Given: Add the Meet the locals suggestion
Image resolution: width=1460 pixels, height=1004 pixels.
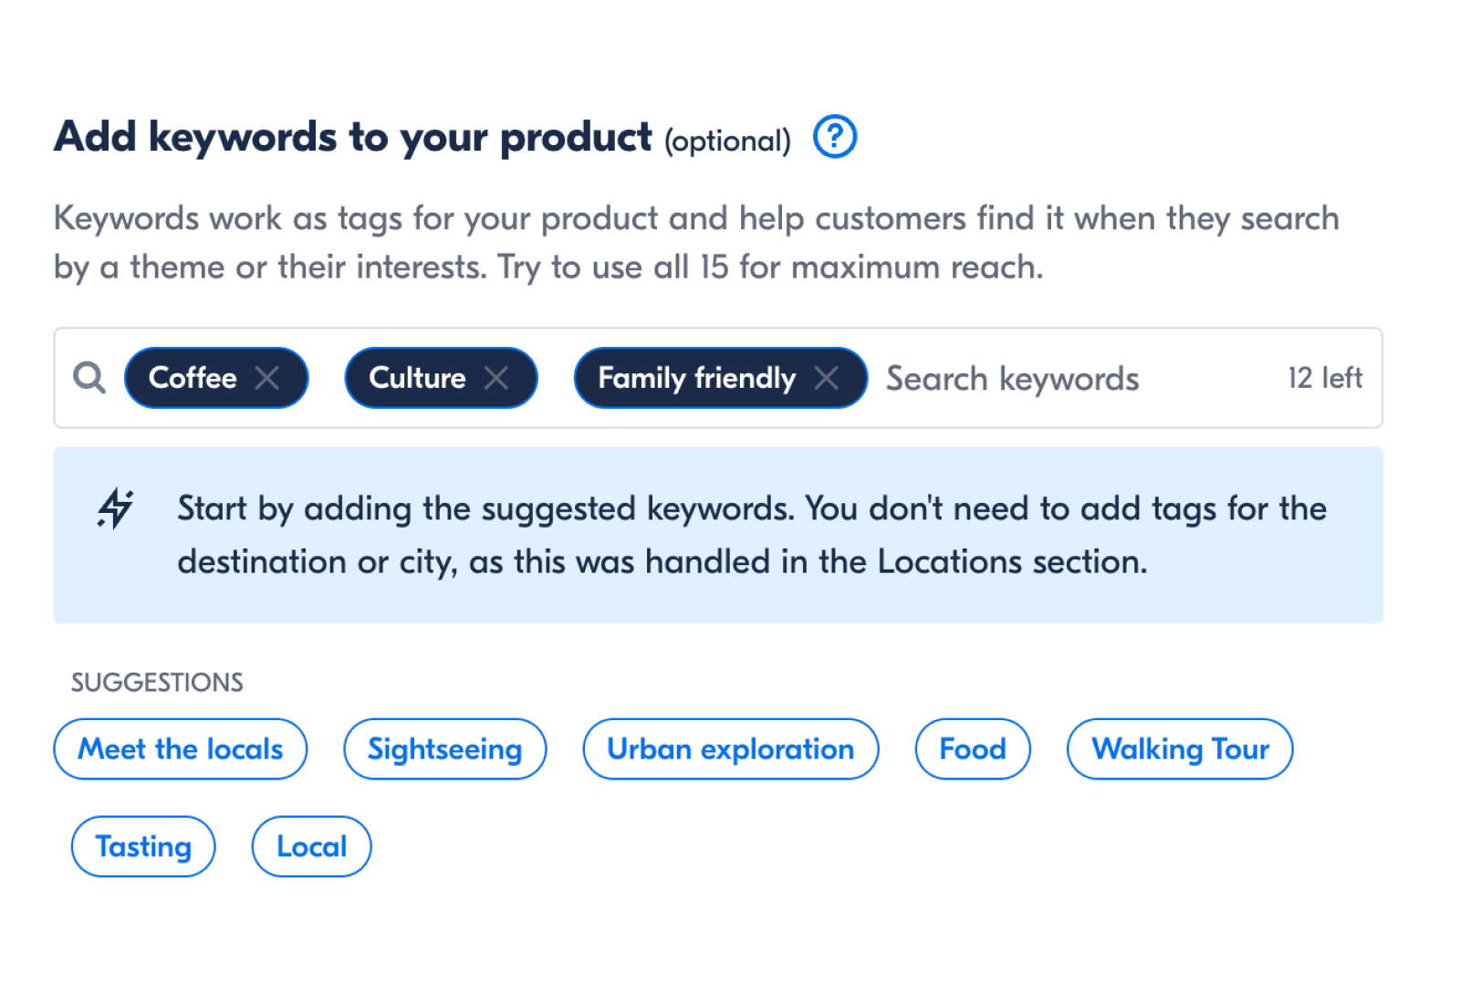Looking at the screenshot, I should point(180,748).
